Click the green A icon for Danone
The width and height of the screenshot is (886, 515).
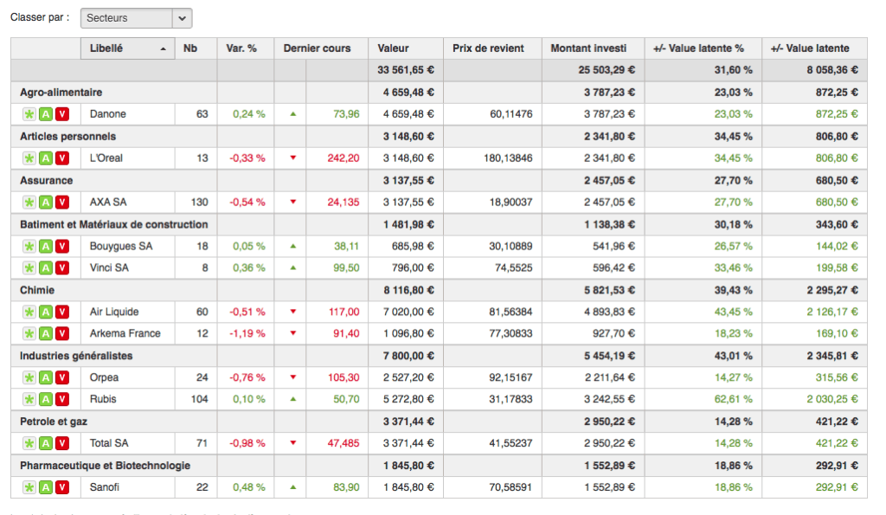[x=46, y=114]
